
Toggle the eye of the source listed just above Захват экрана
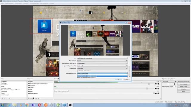point(29,92)
